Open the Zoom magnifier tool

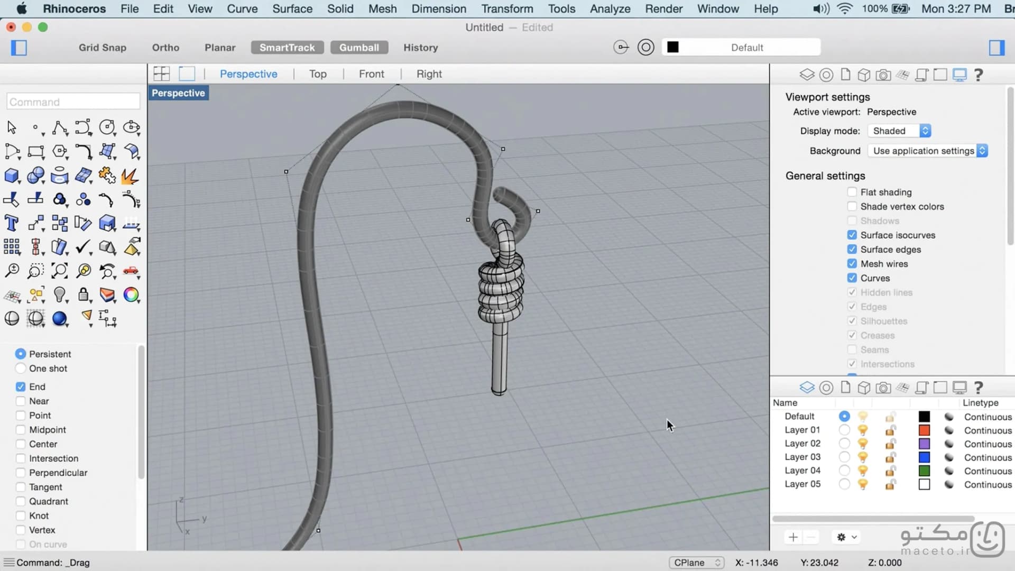tap(11, 271)
